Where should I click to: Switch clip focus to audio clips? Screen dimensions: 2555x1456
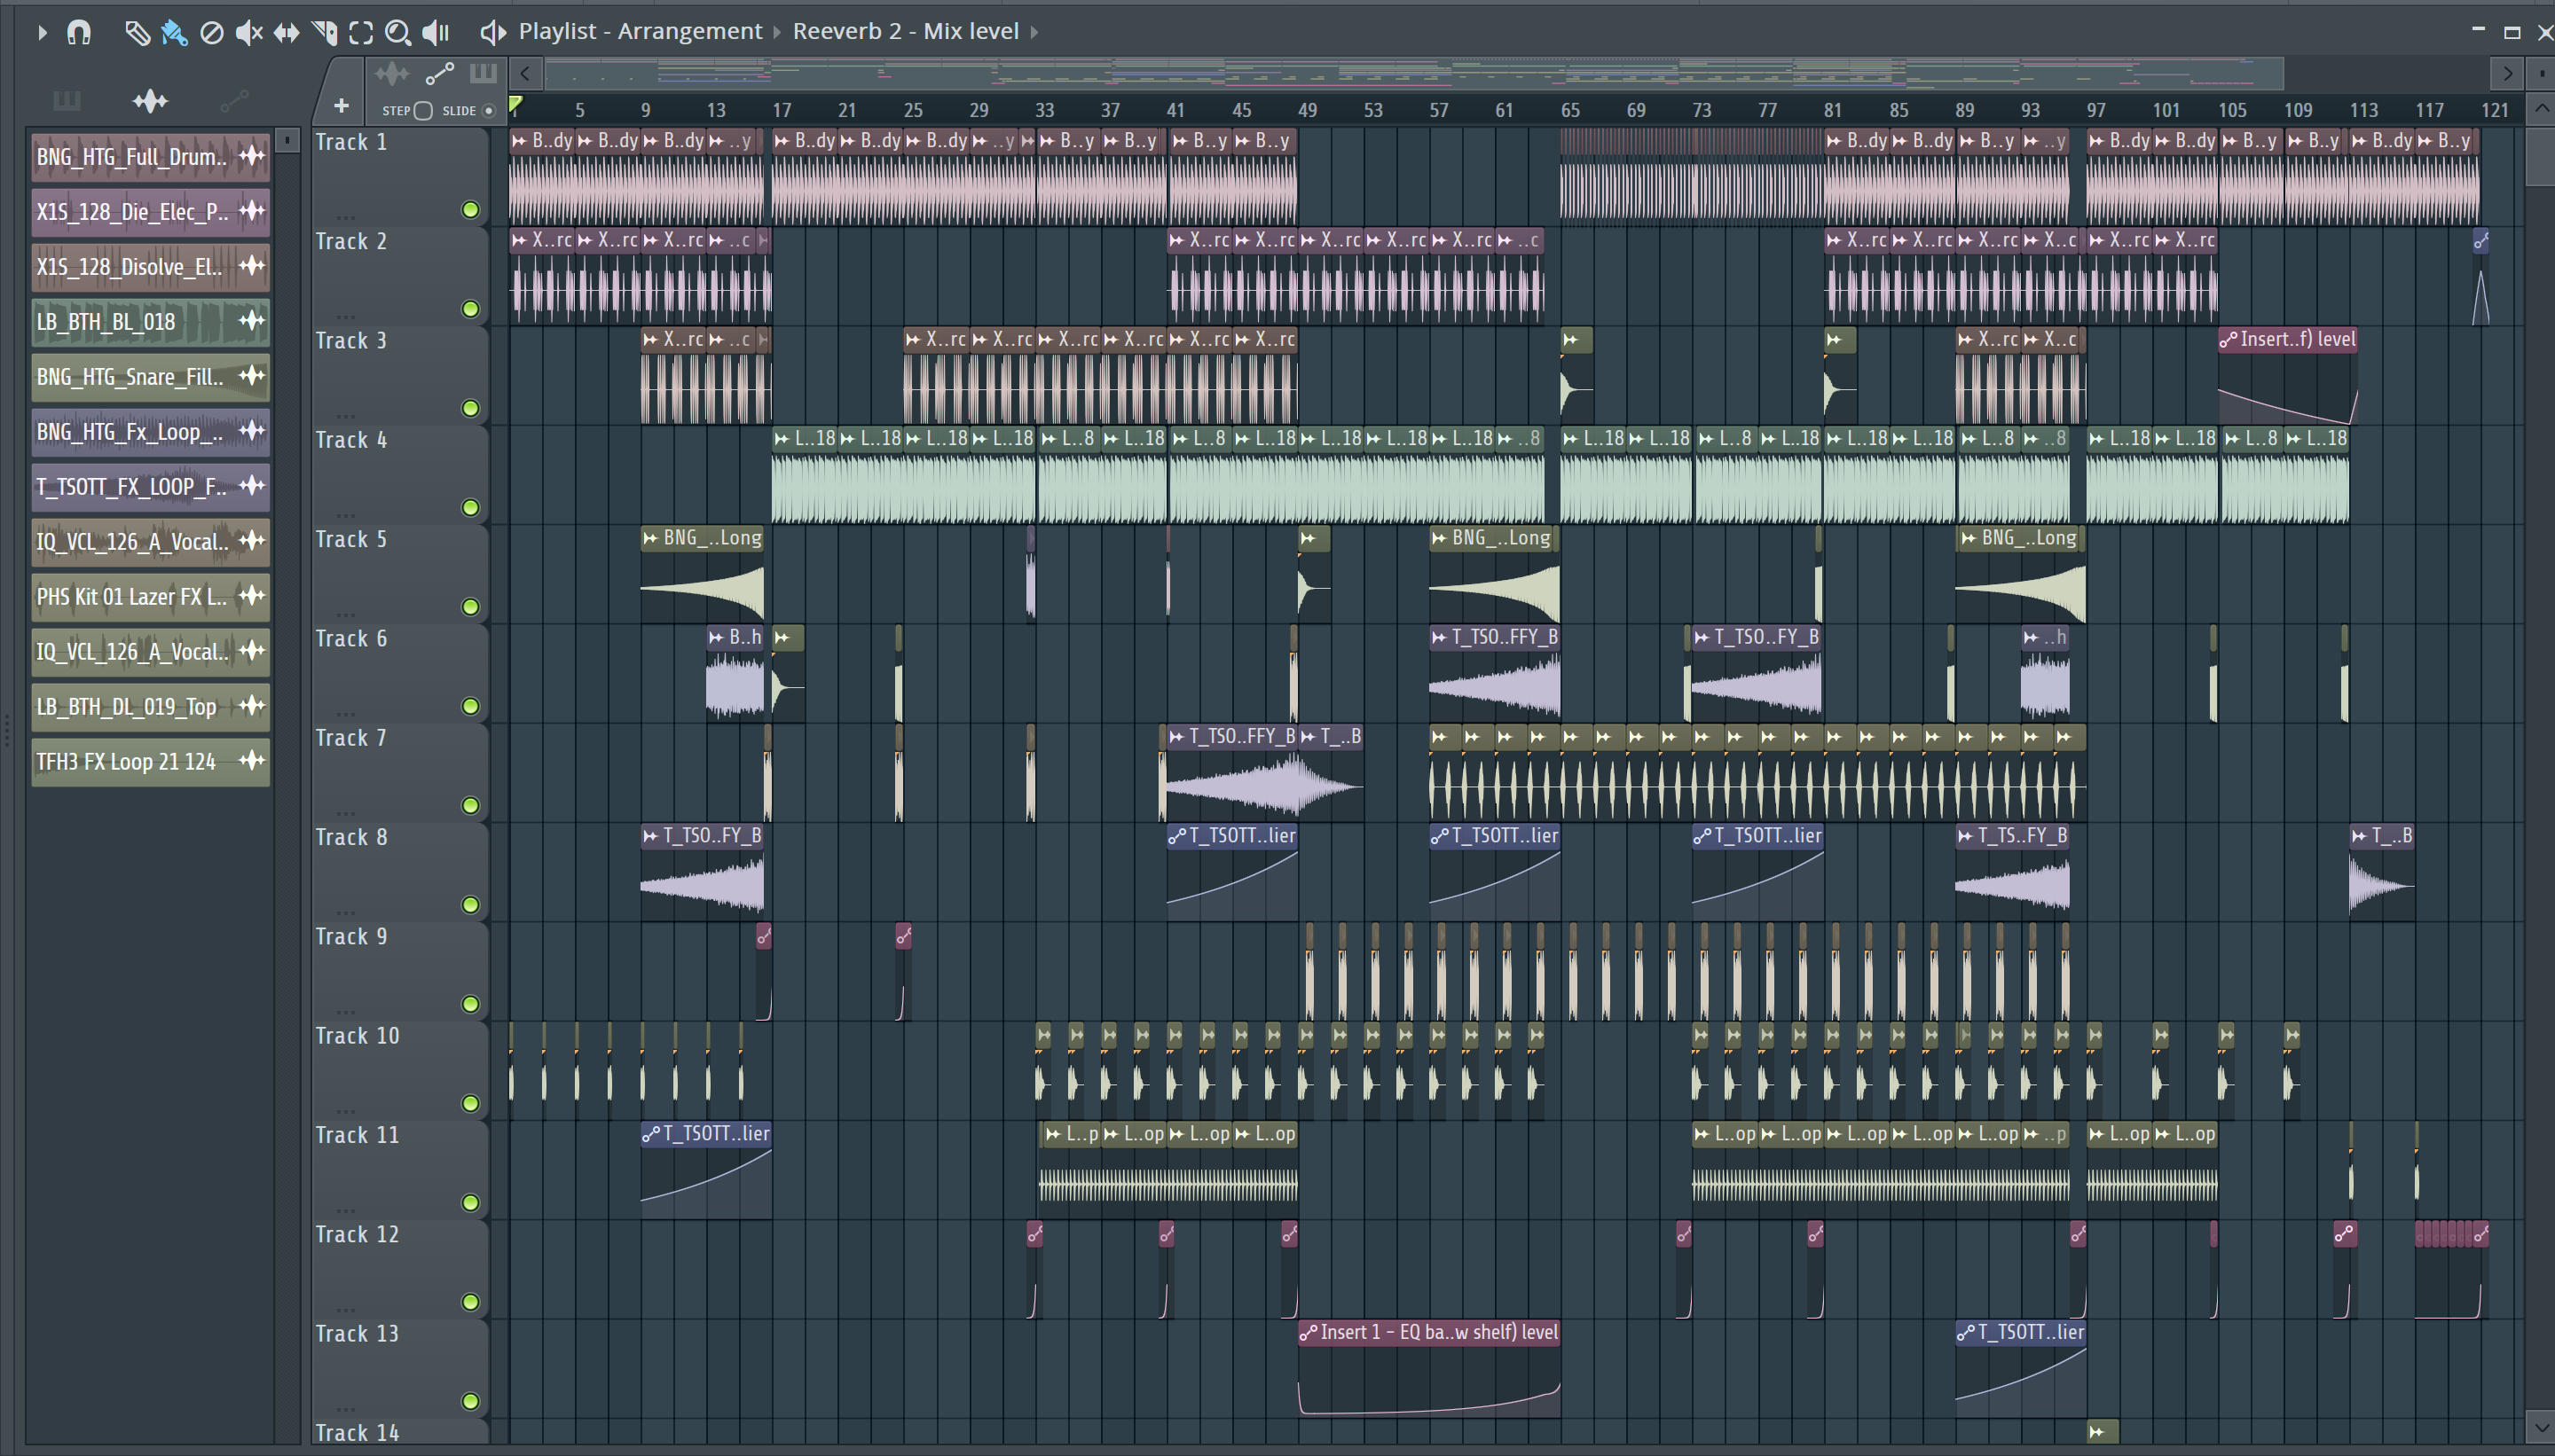click(x=392, y=74)
